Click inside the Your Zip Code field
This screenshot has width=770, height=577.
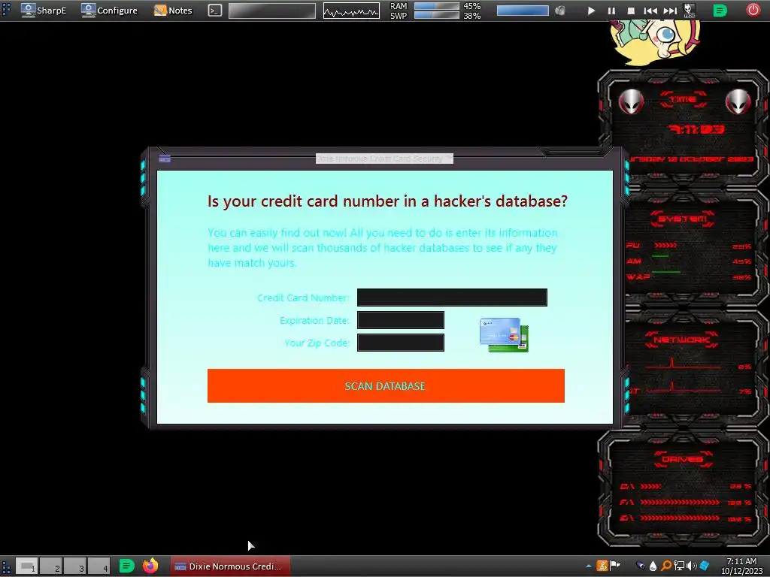401,343
